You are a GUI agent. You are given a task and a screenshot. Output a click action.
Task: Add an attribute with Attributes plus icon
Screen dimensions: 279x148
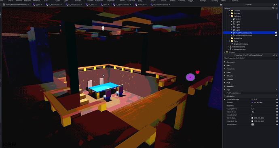[277, 96]
